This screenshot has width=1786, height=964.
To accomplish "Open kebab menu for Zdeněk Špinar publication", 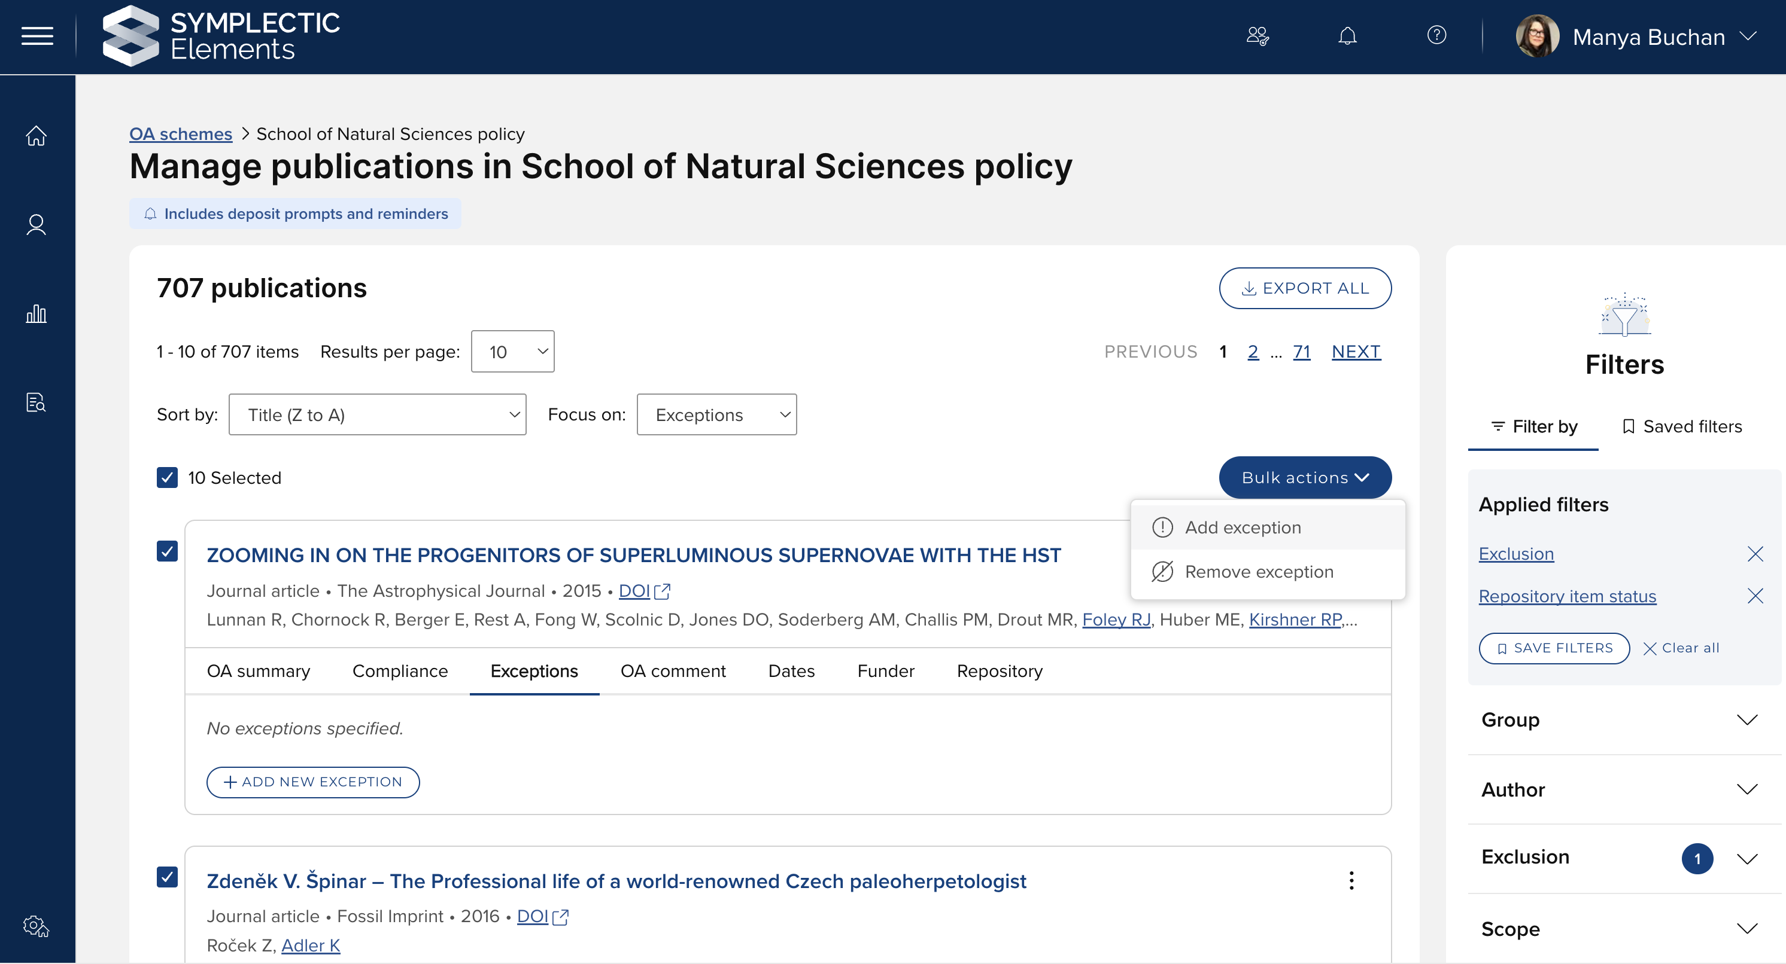I will pyautogui.click(x=1351, y=880).
